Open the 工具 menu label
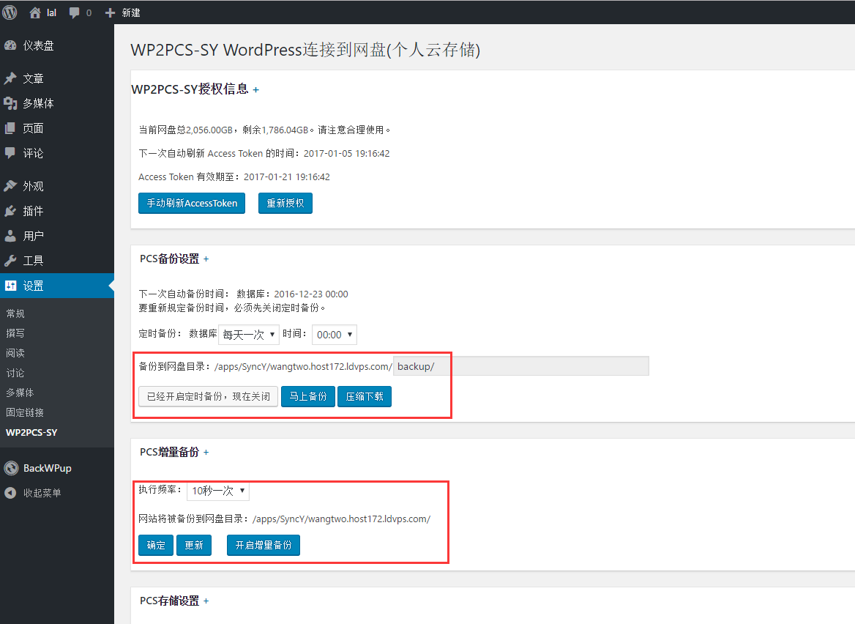The image size is (855, 624). click(x=33, y=261)
